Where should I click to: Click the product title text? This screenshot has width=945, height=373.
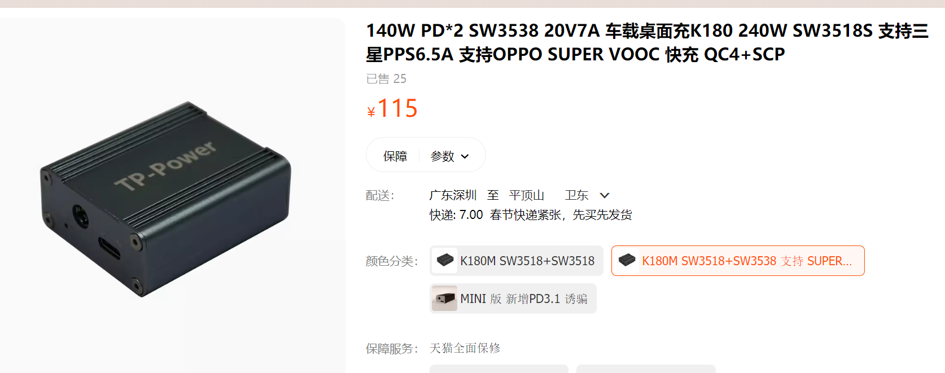(x=647, y=42)
